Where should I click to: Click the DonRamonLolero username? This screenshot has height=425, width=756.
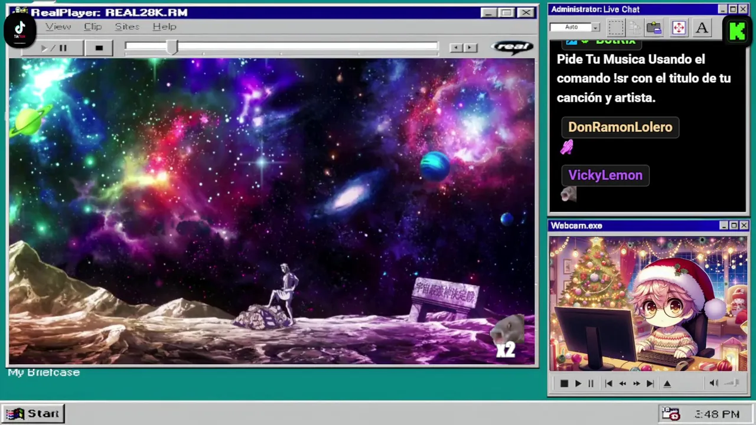coord(620,127)
